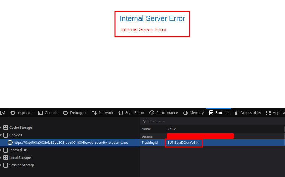Select the Indexed DB entry
The image size is (285, 177).
click(18, 150)
